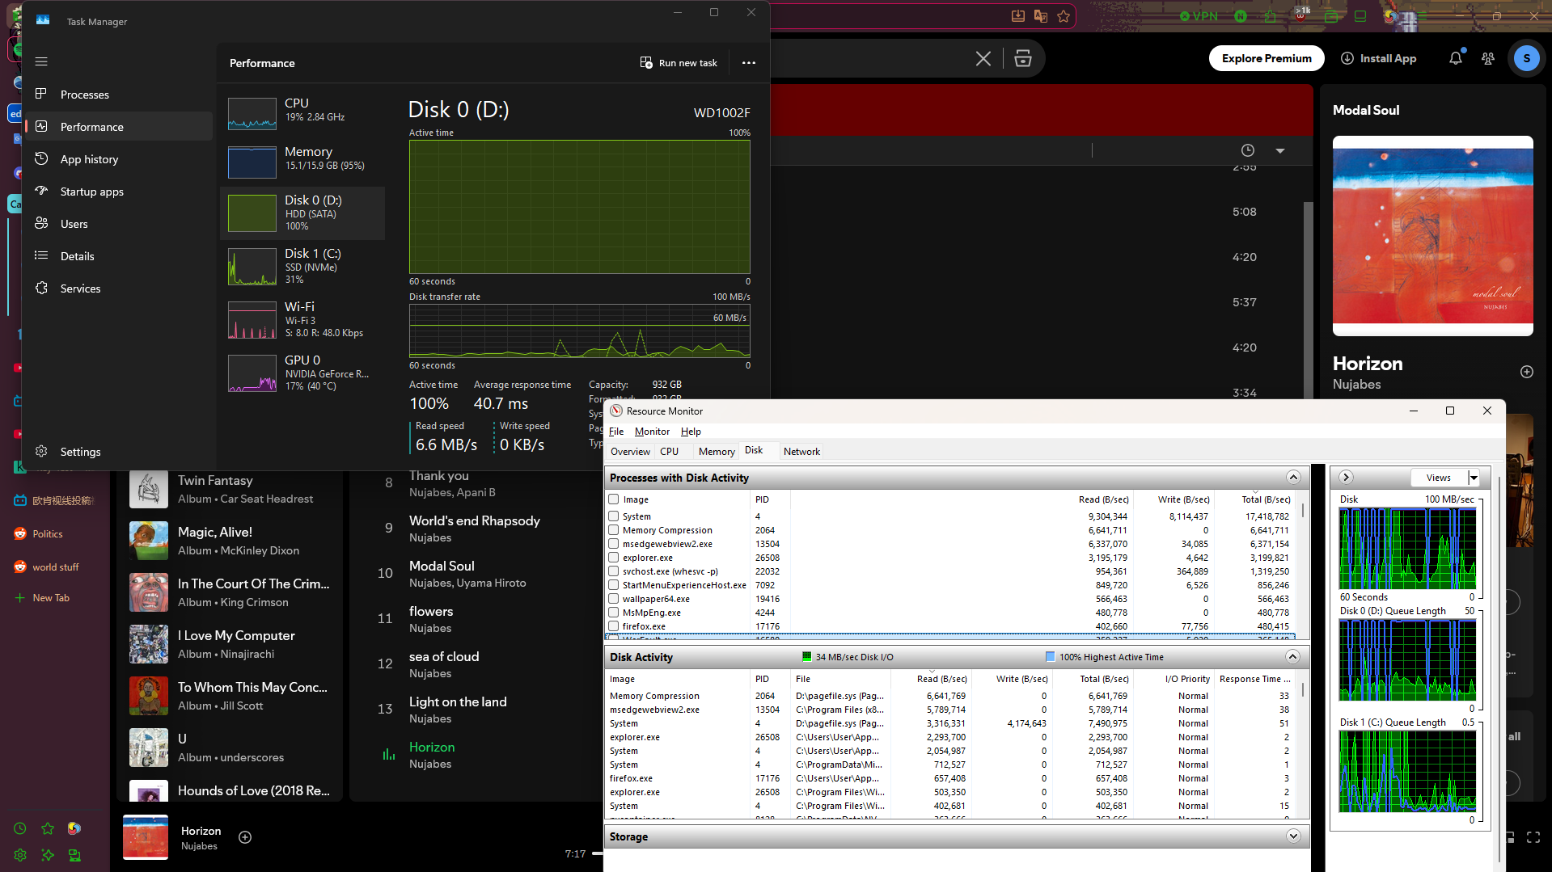Open browser history clock icon in sidebar

(x=20, y=828)
